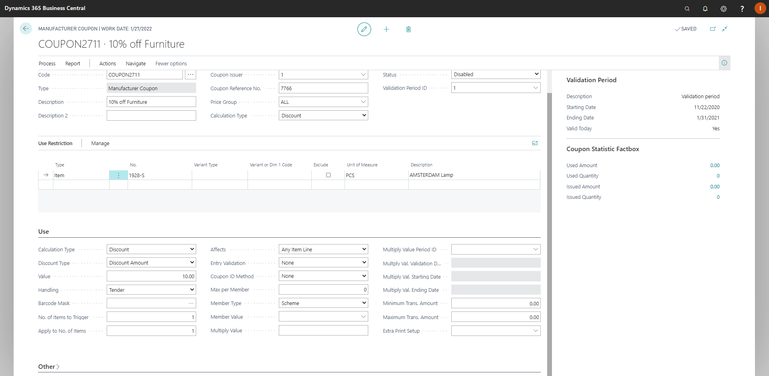
Task: Open the header Calculation Type dropdown
Action: pos(323,115)
